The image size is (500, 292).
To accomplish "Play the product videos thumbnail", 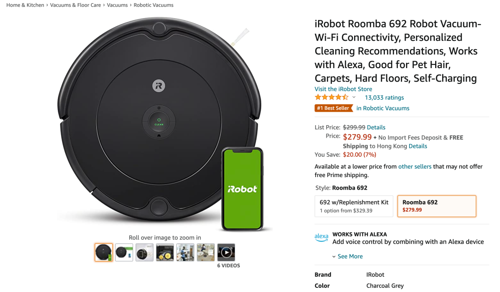I will [226, 253].
